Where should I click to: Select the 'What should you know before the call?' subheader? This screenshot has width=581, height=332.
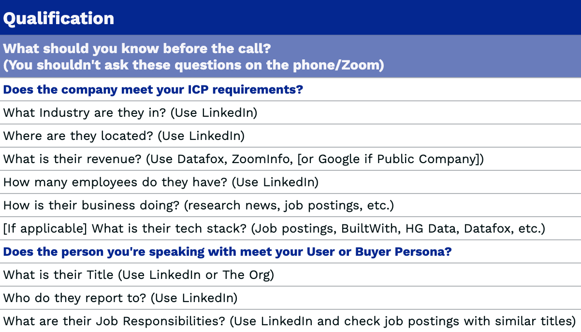point(138,48)
